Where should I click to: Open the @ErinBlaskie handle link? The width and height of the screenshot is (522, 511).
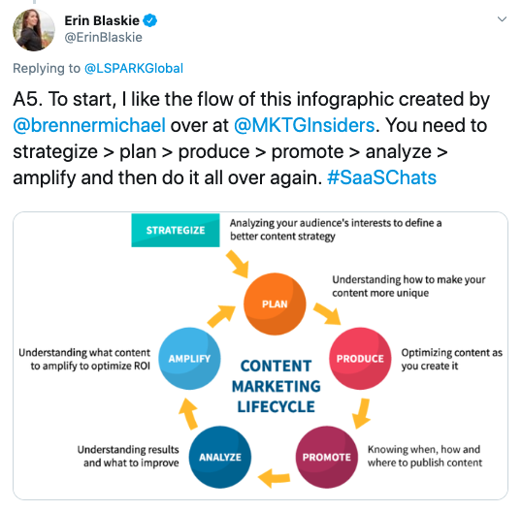[x=103, y=37]
